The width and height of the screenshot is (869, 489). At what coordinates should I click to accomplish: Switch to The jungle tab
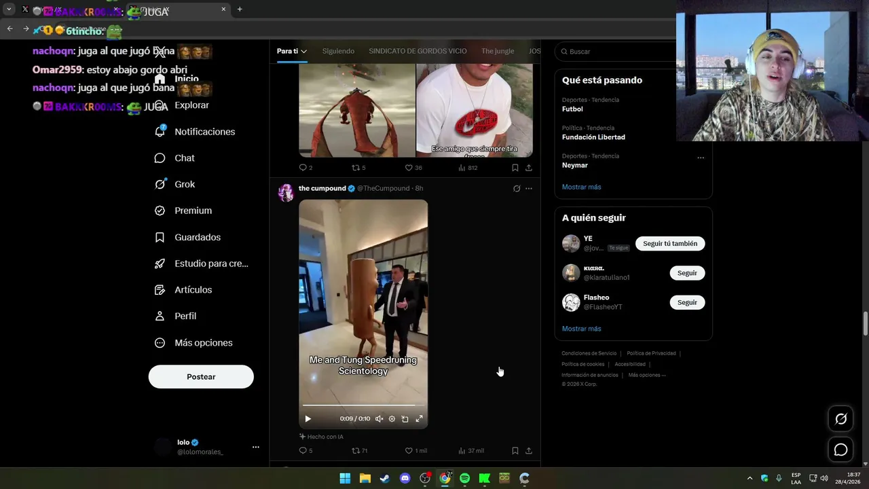[x=498, y=52]
